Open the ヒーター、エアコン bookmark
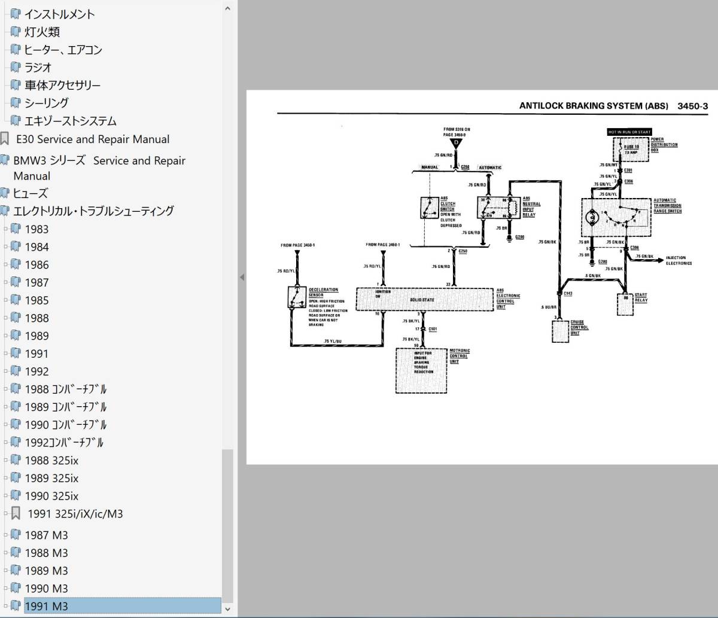Viewport: 718px width, 618px height. (x=63, y=50)
